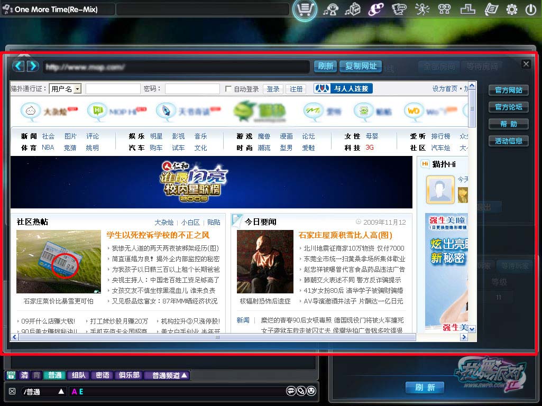Click the horizontal scrollbar left arrow

point(14,337)
